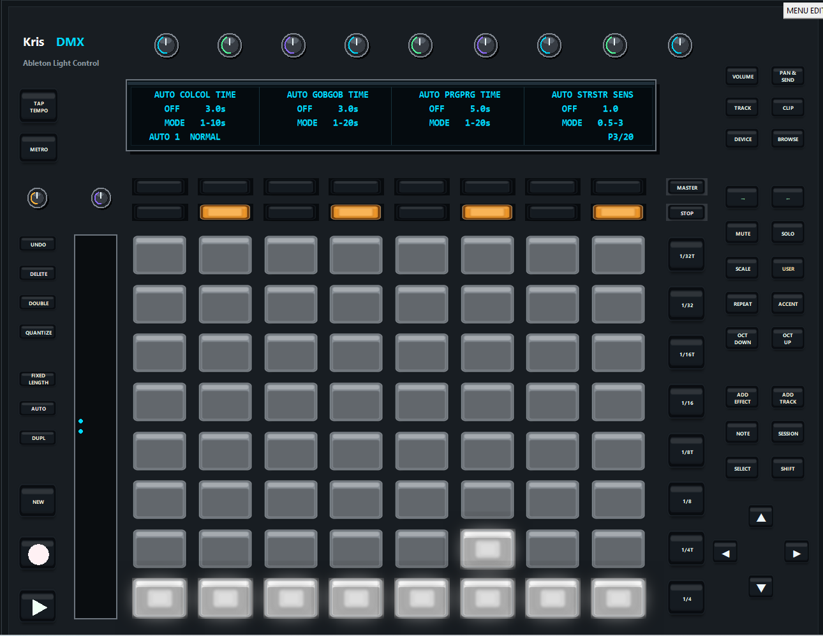Image resolution: width=823 pixels, height=636 pixels.
Task: Click the ADD TRACK button
Action: coord(788,398)
